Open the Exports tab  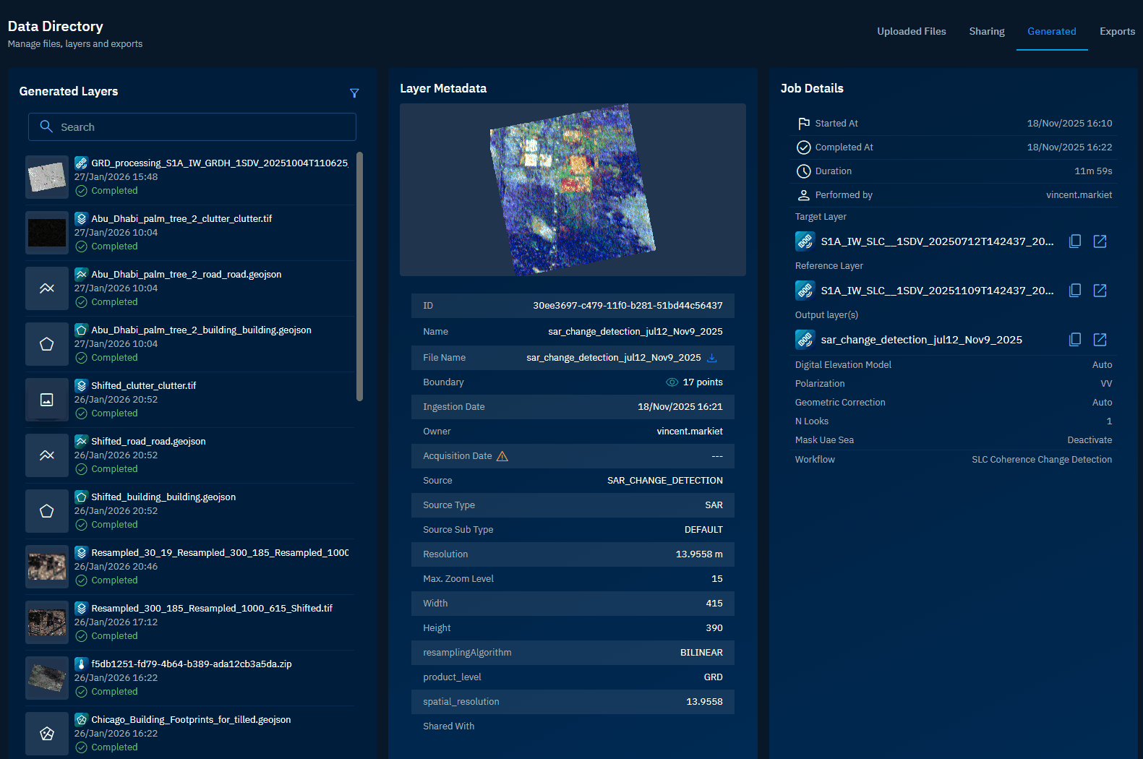click(1117, 31)
